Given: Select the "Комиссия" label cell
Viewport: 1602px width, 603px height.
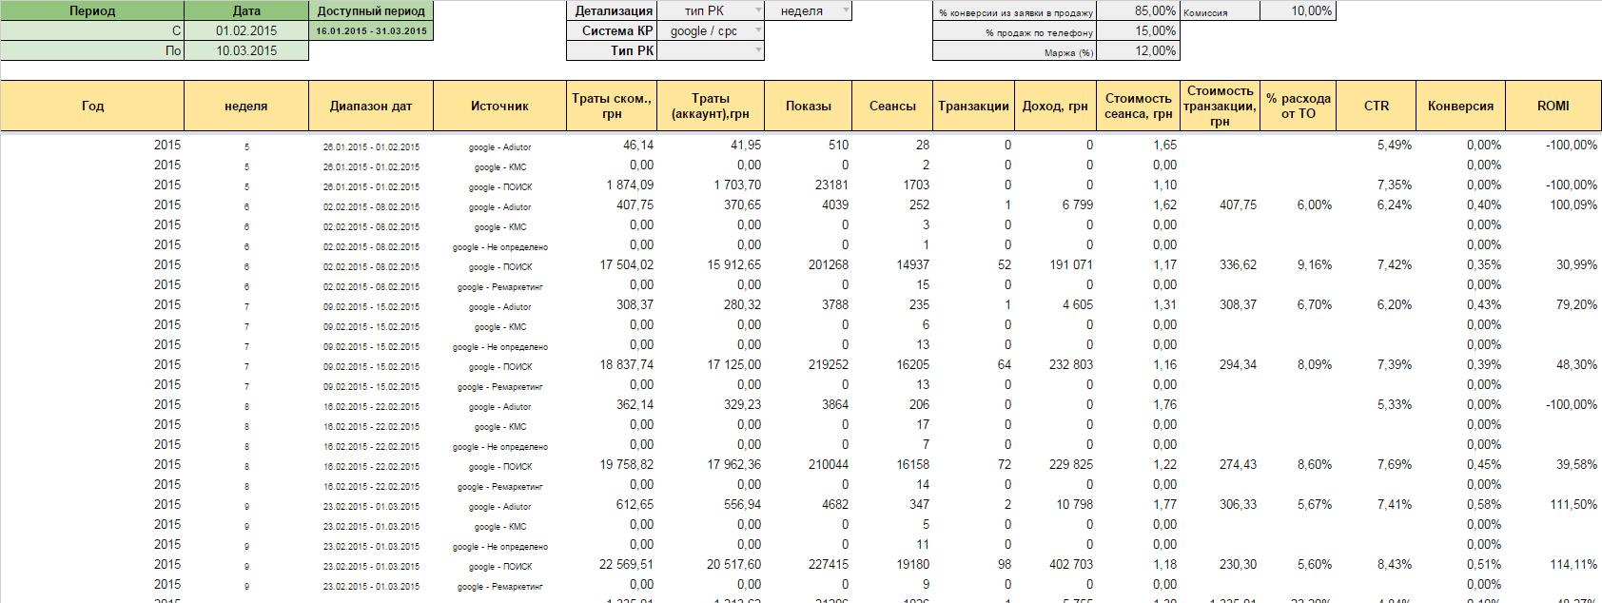Looking at the screenshot, I should tap(1220, 11).
